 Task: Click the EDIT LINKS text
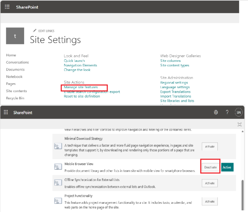tap(46, 31)
